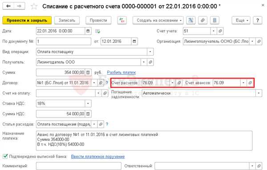Click into the Сумма НДС 54 000,00 field
Viewport: 267px width, 170px height.
click(x=61, y=114)
